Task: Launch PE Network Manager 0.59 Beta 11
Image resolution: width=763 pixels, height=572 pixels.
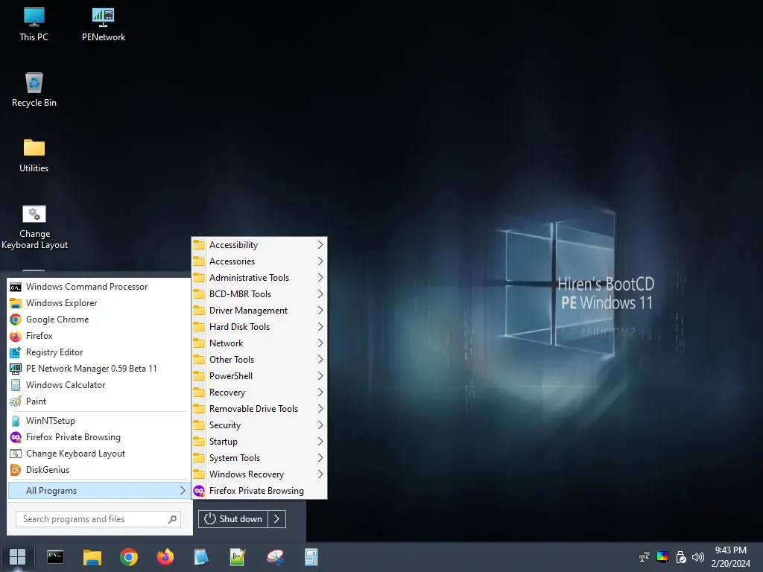Action: coord(99,369)
